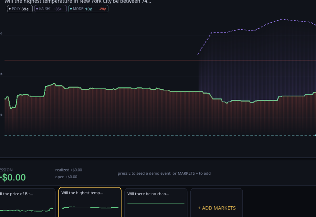Open the Bitcoin price market card
The height and width of the screenshot is (217, 316).
tap(27, 203)
